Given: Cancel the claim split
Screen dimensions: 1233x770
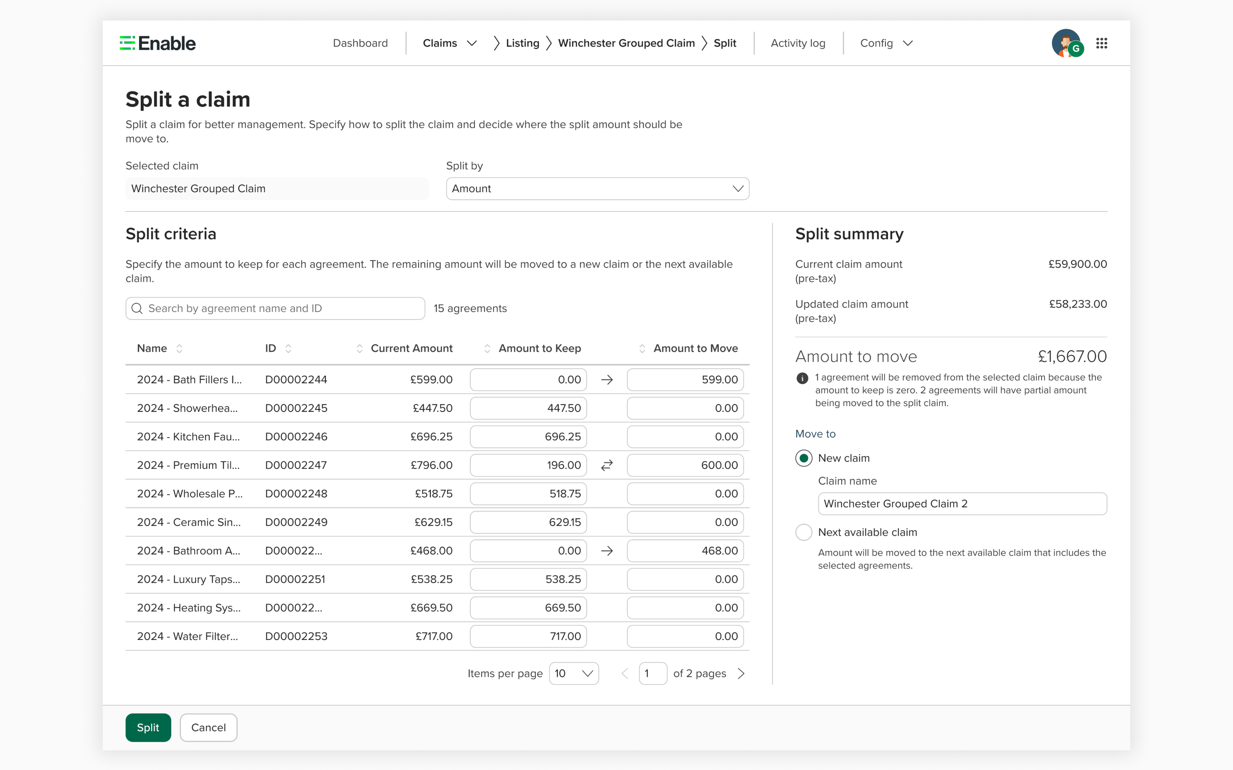Looking at the screenshot, I should (208, 727).
